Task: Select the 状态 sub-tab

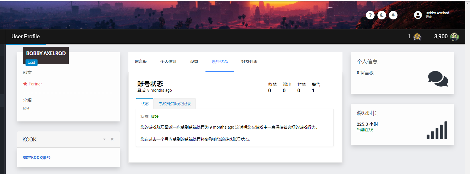Action: click(145, 104)
